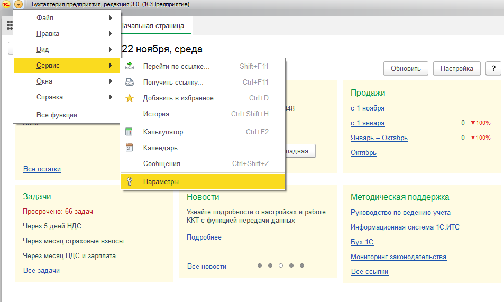Open the Окна menu

[x=67, y=81]
